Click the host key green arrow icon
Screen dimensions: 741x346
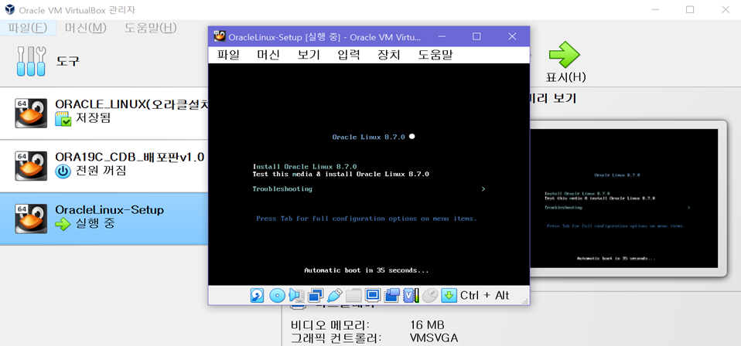click(449, 296)
